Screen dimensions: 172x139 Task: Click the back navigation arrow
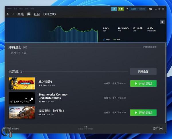[x=8, y=14]
